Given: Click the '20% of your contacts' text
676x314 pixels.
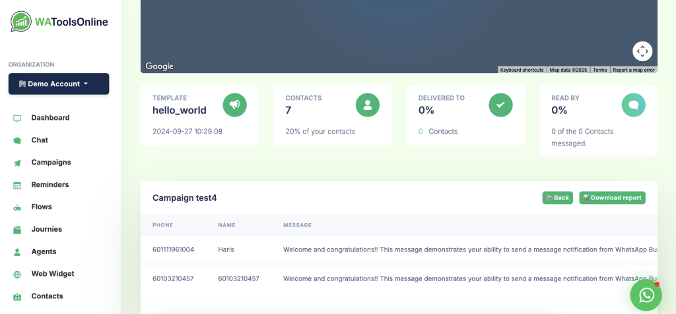Looking at the screenshot, I should 320,131.
